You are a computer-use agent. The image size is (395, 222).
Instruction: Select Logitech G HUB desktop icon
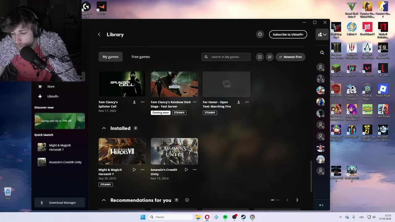coord(86,10)
